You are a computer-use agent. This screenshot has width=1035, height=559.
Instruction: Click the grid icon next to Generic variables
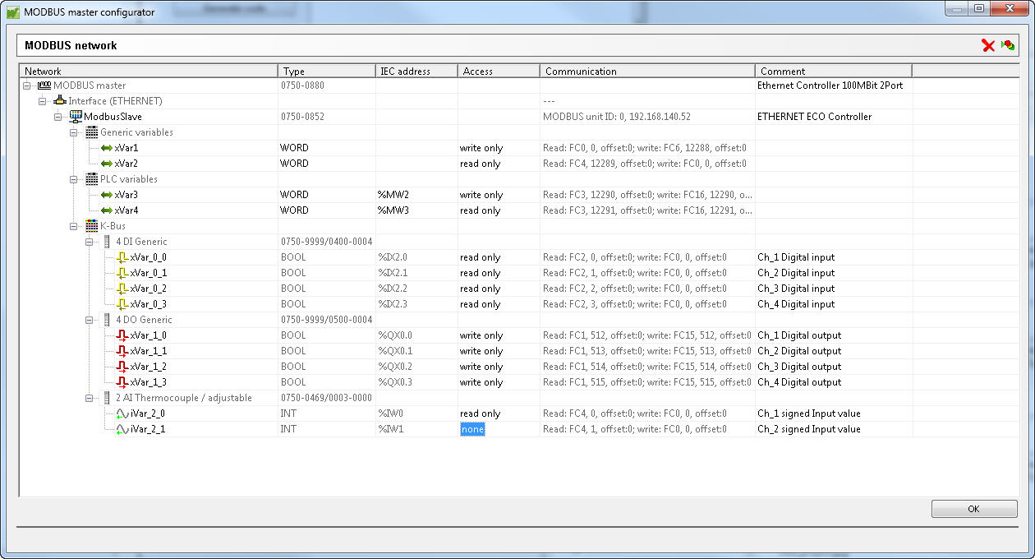[x=90, y=132]
